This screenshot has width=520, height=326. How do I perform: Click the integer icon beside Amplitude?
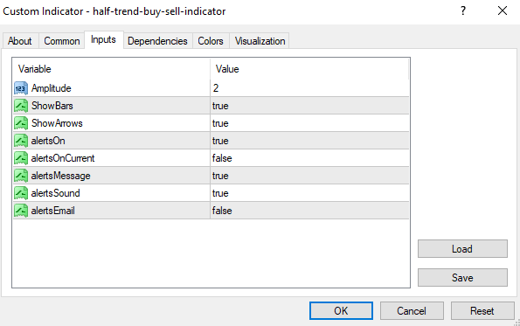pyautogui.click(x=21, y=88)
